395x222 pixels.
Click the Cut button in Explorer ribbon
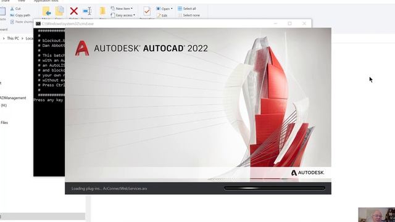click(x=15, y=9)
